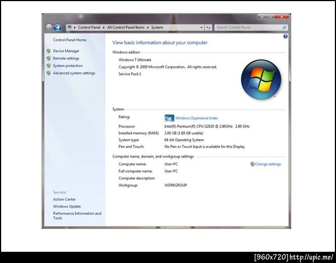Click the Back navigation arrow button

tap(49, 27)
